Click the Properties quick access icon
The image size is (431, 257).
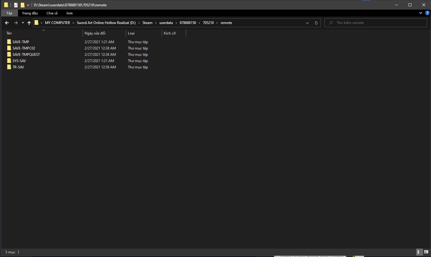[x=16, y=5]
